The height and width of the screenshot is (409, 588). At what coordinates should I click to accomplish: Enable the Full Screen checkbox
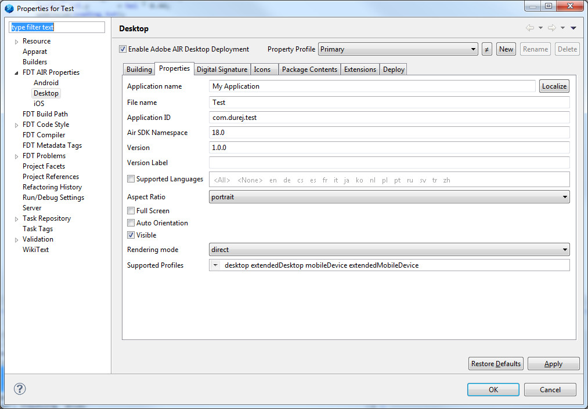coord(131,211)
